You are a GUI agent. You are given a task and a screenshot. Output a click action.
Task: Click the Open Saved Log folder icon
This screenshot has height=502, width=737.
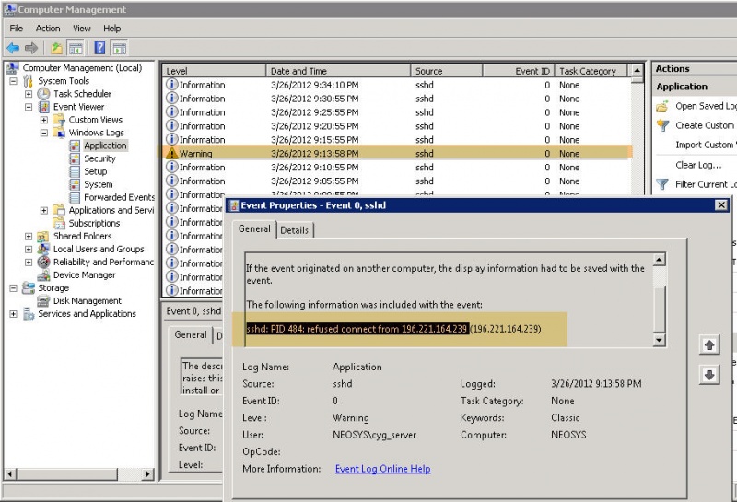tap(662, 106)
